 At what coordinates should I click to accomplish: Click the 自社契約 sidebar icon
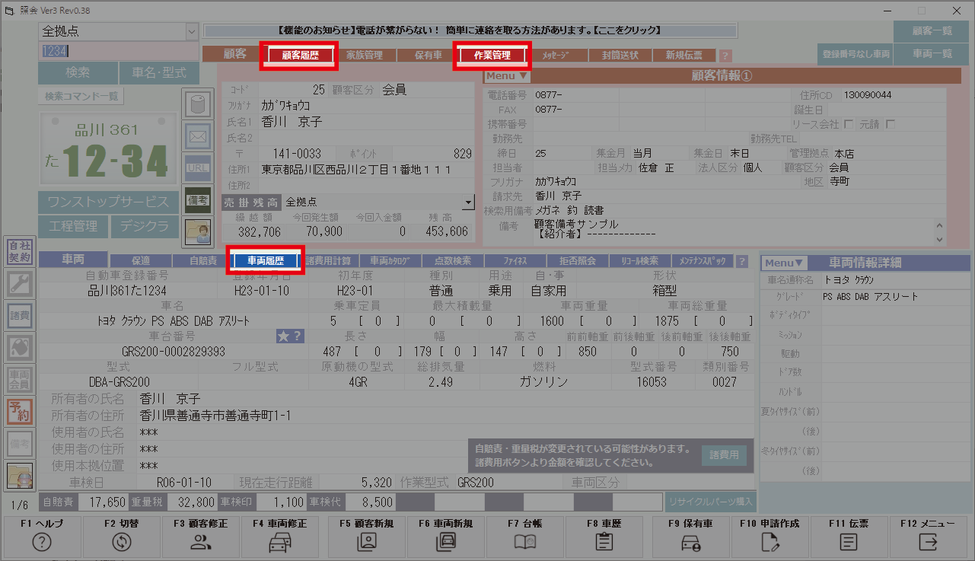(x=20, y=251)
